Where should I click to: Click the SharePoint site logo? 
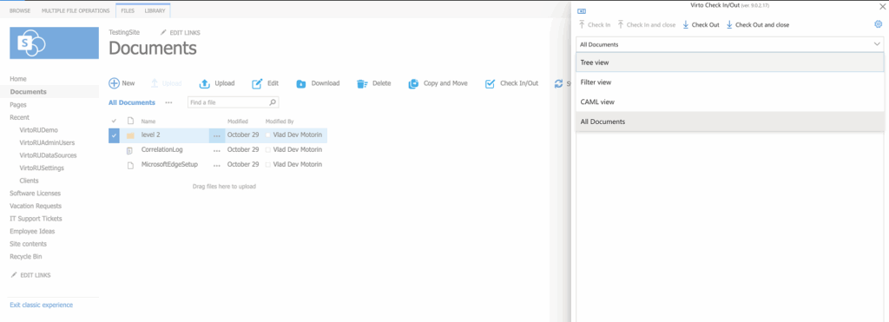54,43
